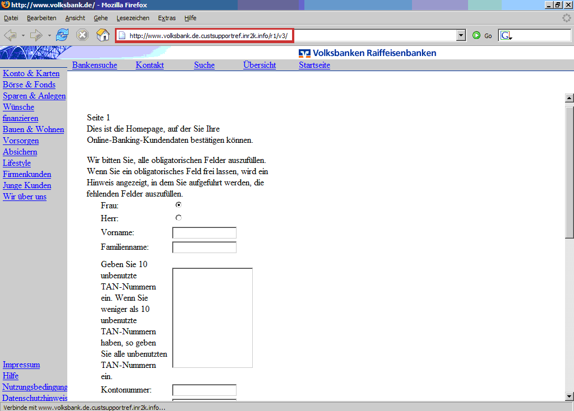The image size is (574, 411).
Task: Open the Lifestyle sidebar link
Action: coord(17,163)
